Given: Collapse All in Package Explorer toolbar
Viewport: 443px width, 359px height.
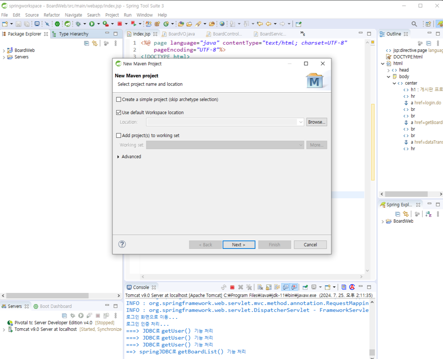Looking at the screenshot, I should (86, 43).
